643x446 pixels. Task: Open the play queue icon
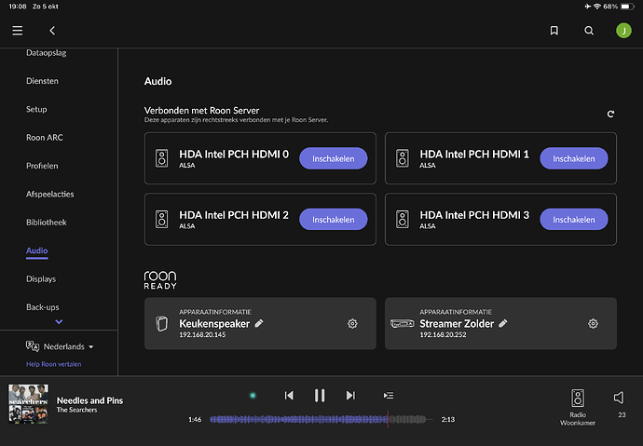(389, 396)
